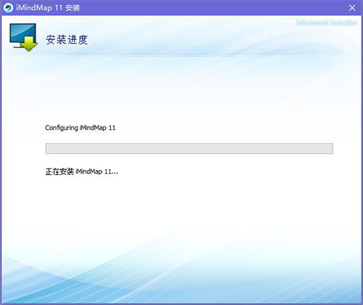Click the 'Configuring iMindMap 11' status text

click(x=81, y=128)
